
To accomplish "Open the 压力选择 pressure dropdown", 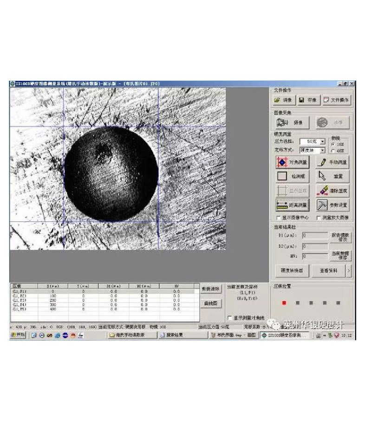I will [x=322, y=141].
